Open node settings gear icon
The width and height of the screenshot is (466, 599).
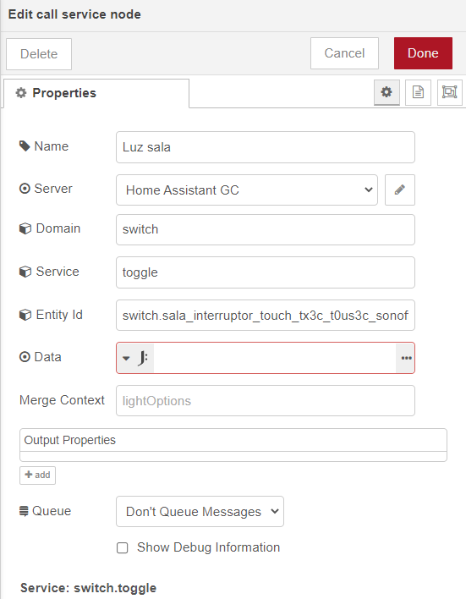tap(387, 92)
